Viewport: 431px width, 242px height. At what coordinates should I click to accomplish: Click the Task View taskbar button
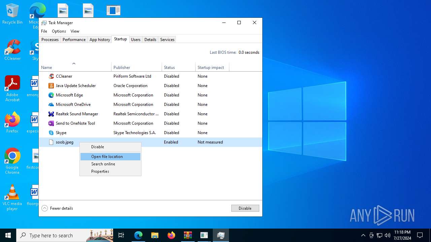click(121, 235)
